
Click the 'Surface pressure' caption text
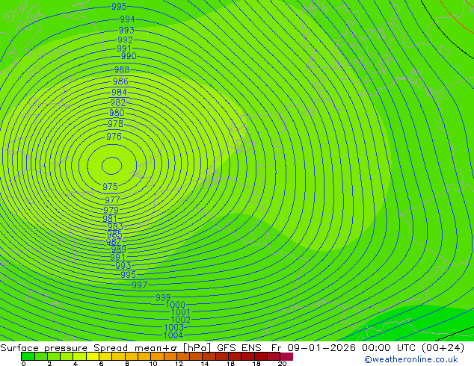coord(43,348)
